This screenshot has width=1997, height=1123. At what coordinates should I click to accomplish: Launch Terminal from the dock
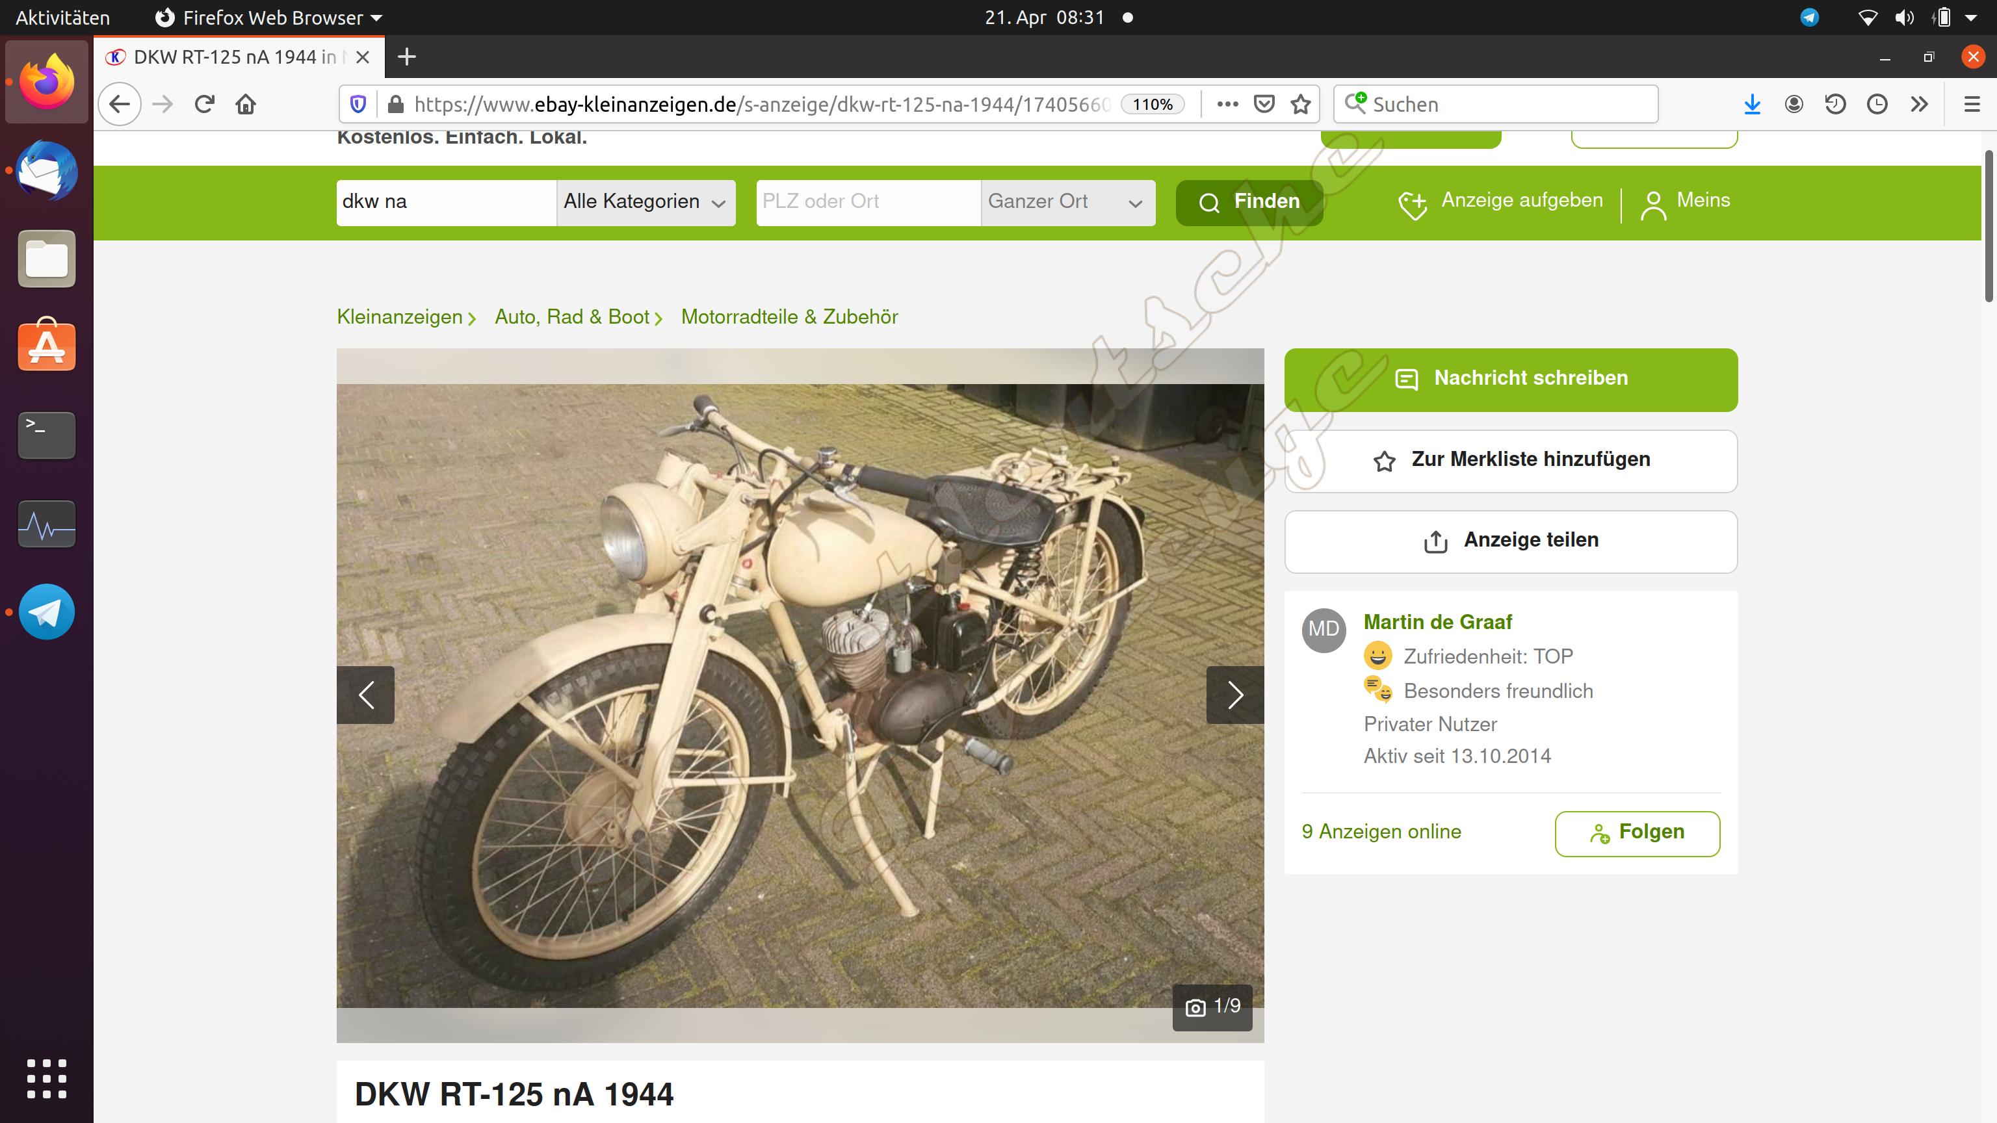[x=47, y=435]
